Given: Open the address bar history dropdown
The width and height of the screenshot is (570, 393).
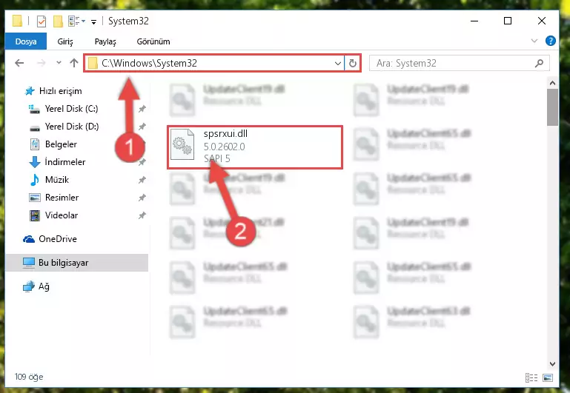Looking at the screenshot, I should click(x=338, y=64).
